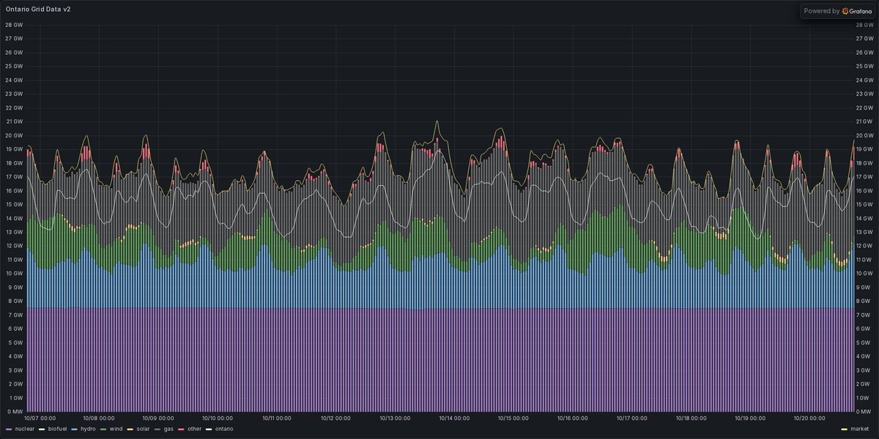This screenshot has width=879, height=439.
Task: Open the blue hydro color swatch
Action: click(75, 429)
